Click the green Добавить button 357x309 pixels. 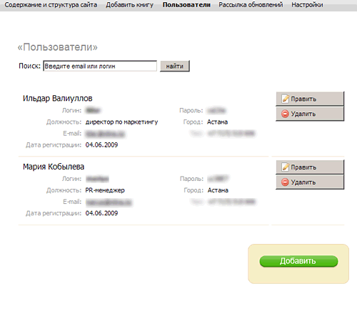(x=298, y=261)
